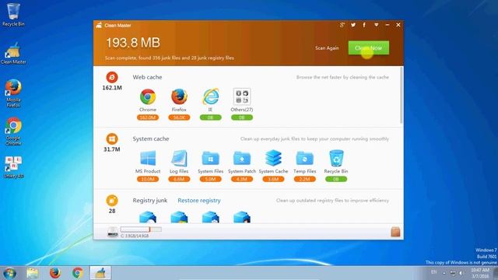Select the Clean Master desktop shortcut
Viewport: 498px width, 280px height.
coord(13,54)
